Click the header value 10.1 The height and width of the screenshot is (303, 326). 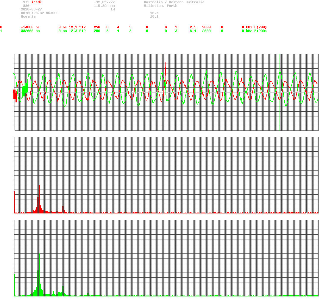point(154,16)
